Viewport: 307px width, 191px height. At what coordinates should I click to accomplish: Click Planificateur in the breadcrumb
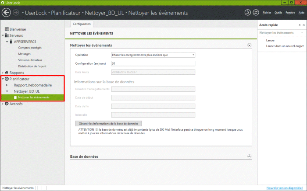click(66, 13)
